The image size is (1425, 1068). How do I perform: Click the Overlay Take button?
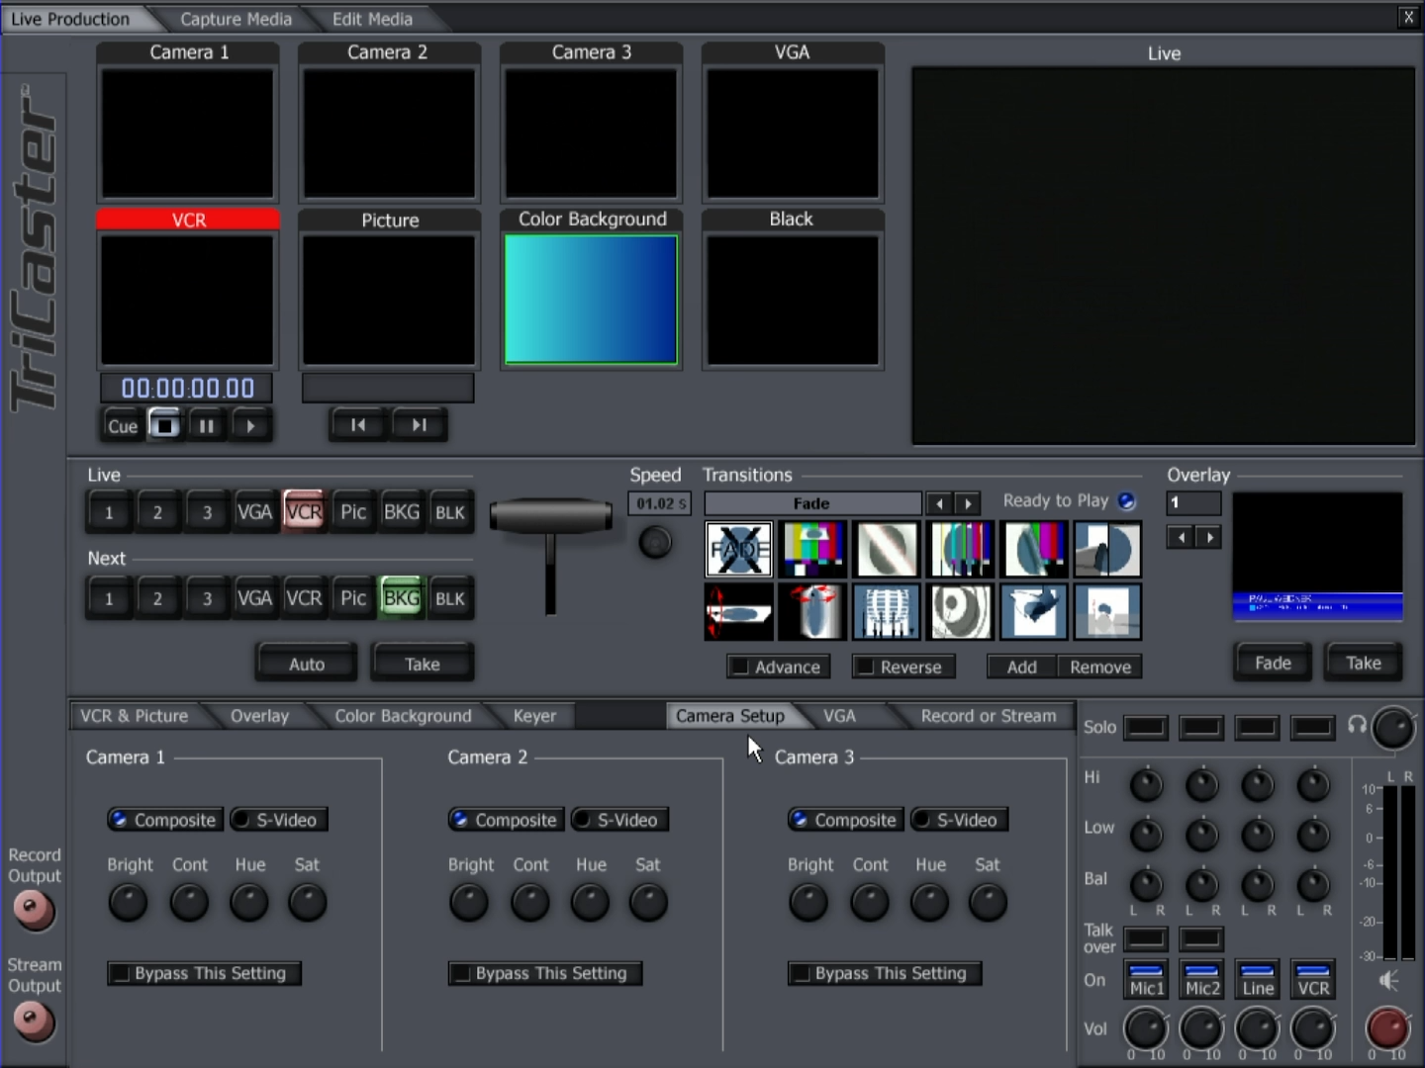[x=1363, y=663]
